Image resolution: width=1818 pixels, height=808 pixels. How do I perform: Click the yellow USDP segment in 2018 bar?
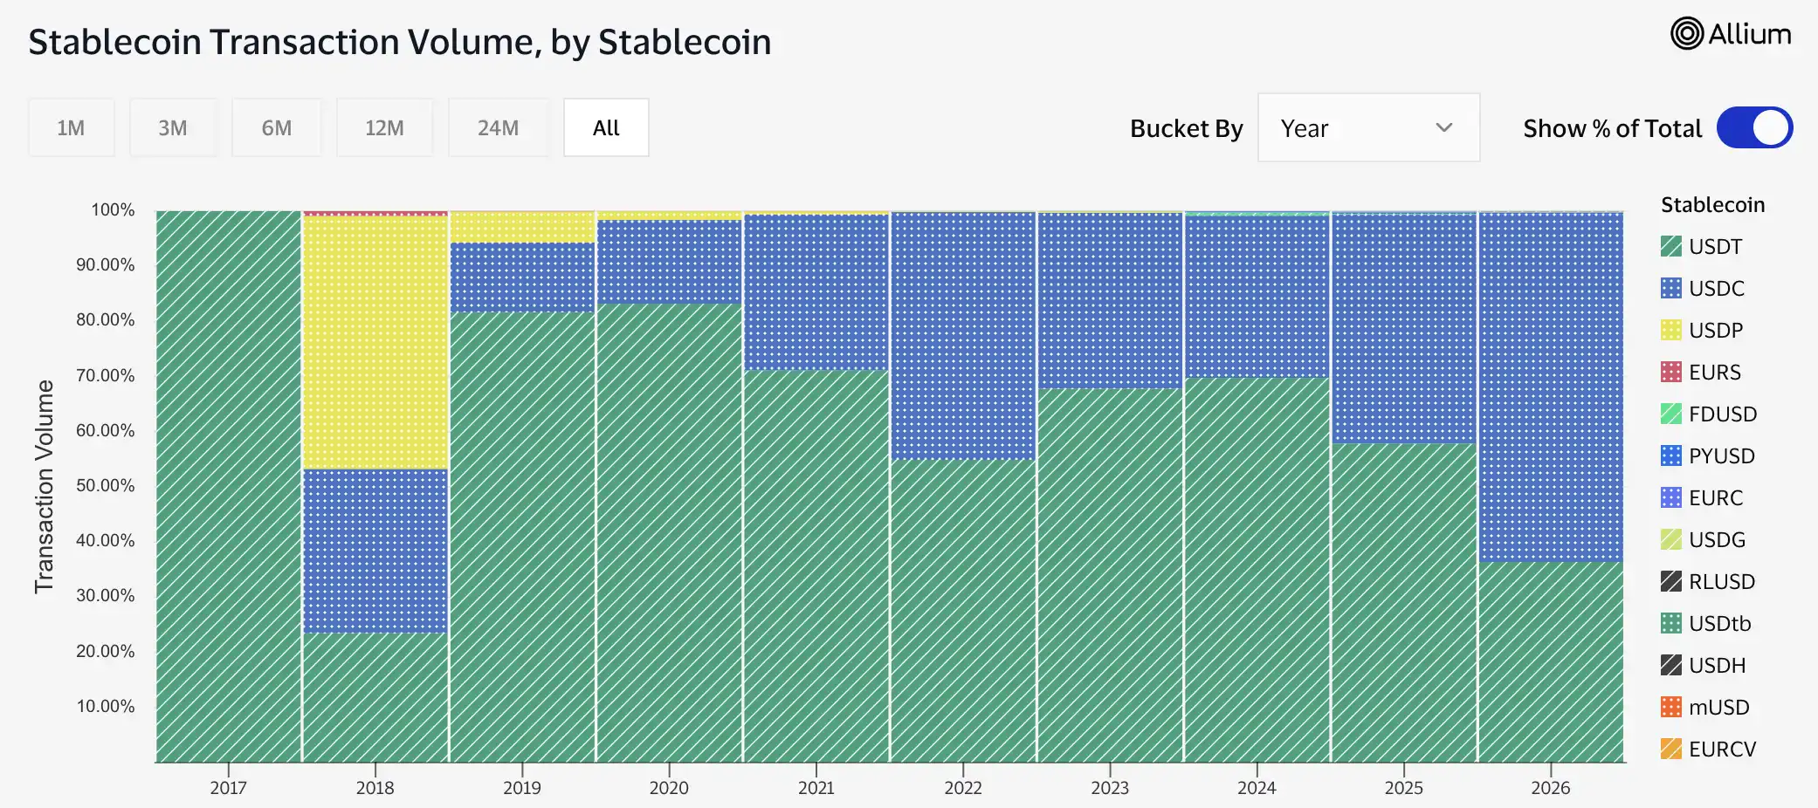[375, 342]
